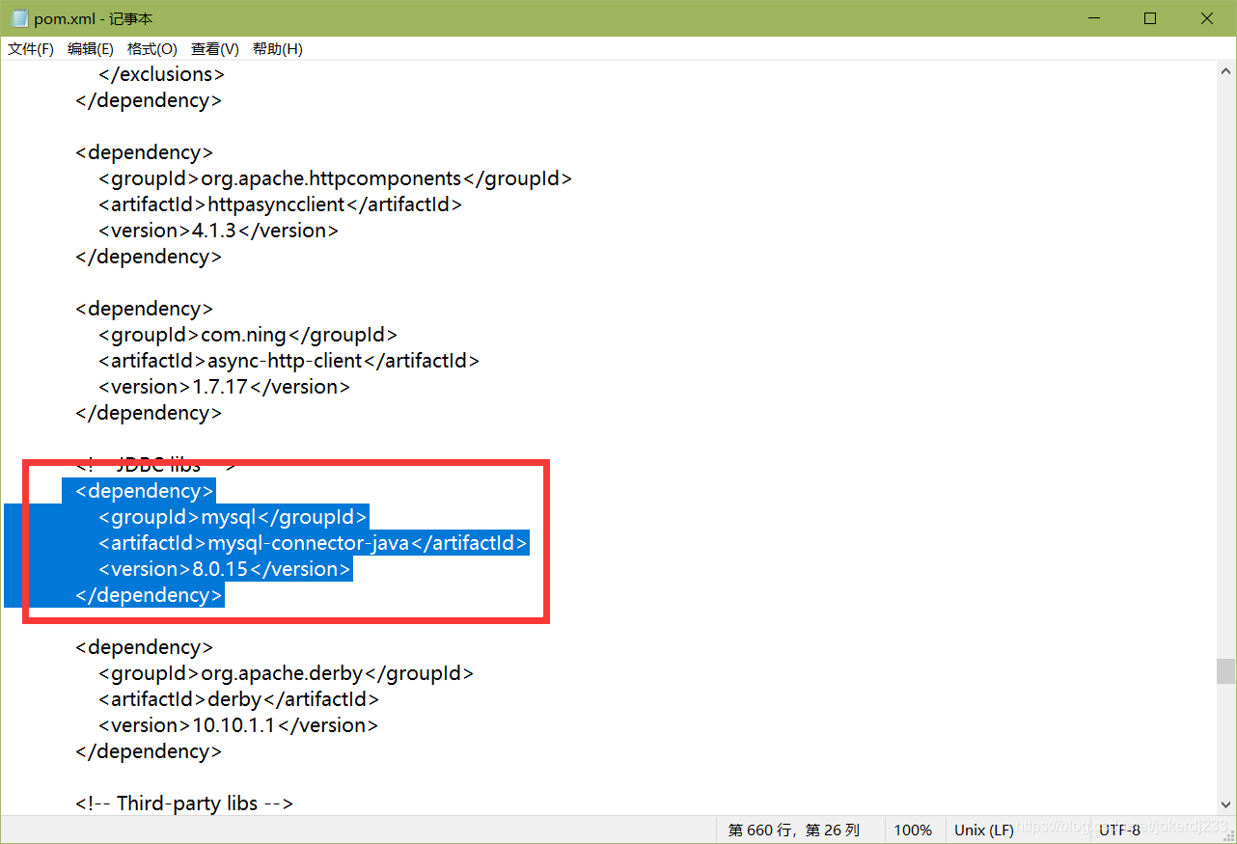Click the UTF-8 encoding status entry
This screenshot has width=1237, height=844.
1119,830
